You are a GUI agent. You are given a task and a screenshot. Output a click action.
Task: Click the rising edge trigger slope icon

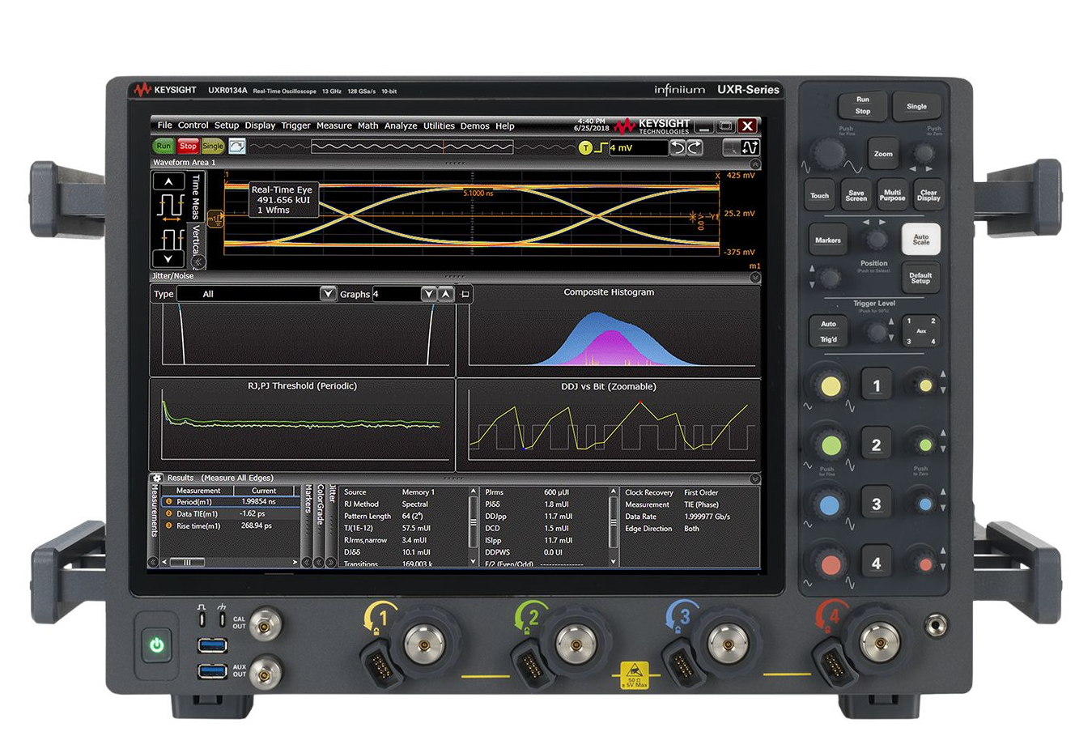pos(601,147)
